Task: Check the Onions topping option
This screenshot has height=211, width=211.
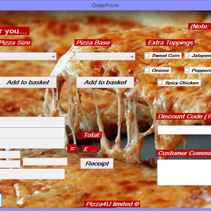Action: (147, 70)
